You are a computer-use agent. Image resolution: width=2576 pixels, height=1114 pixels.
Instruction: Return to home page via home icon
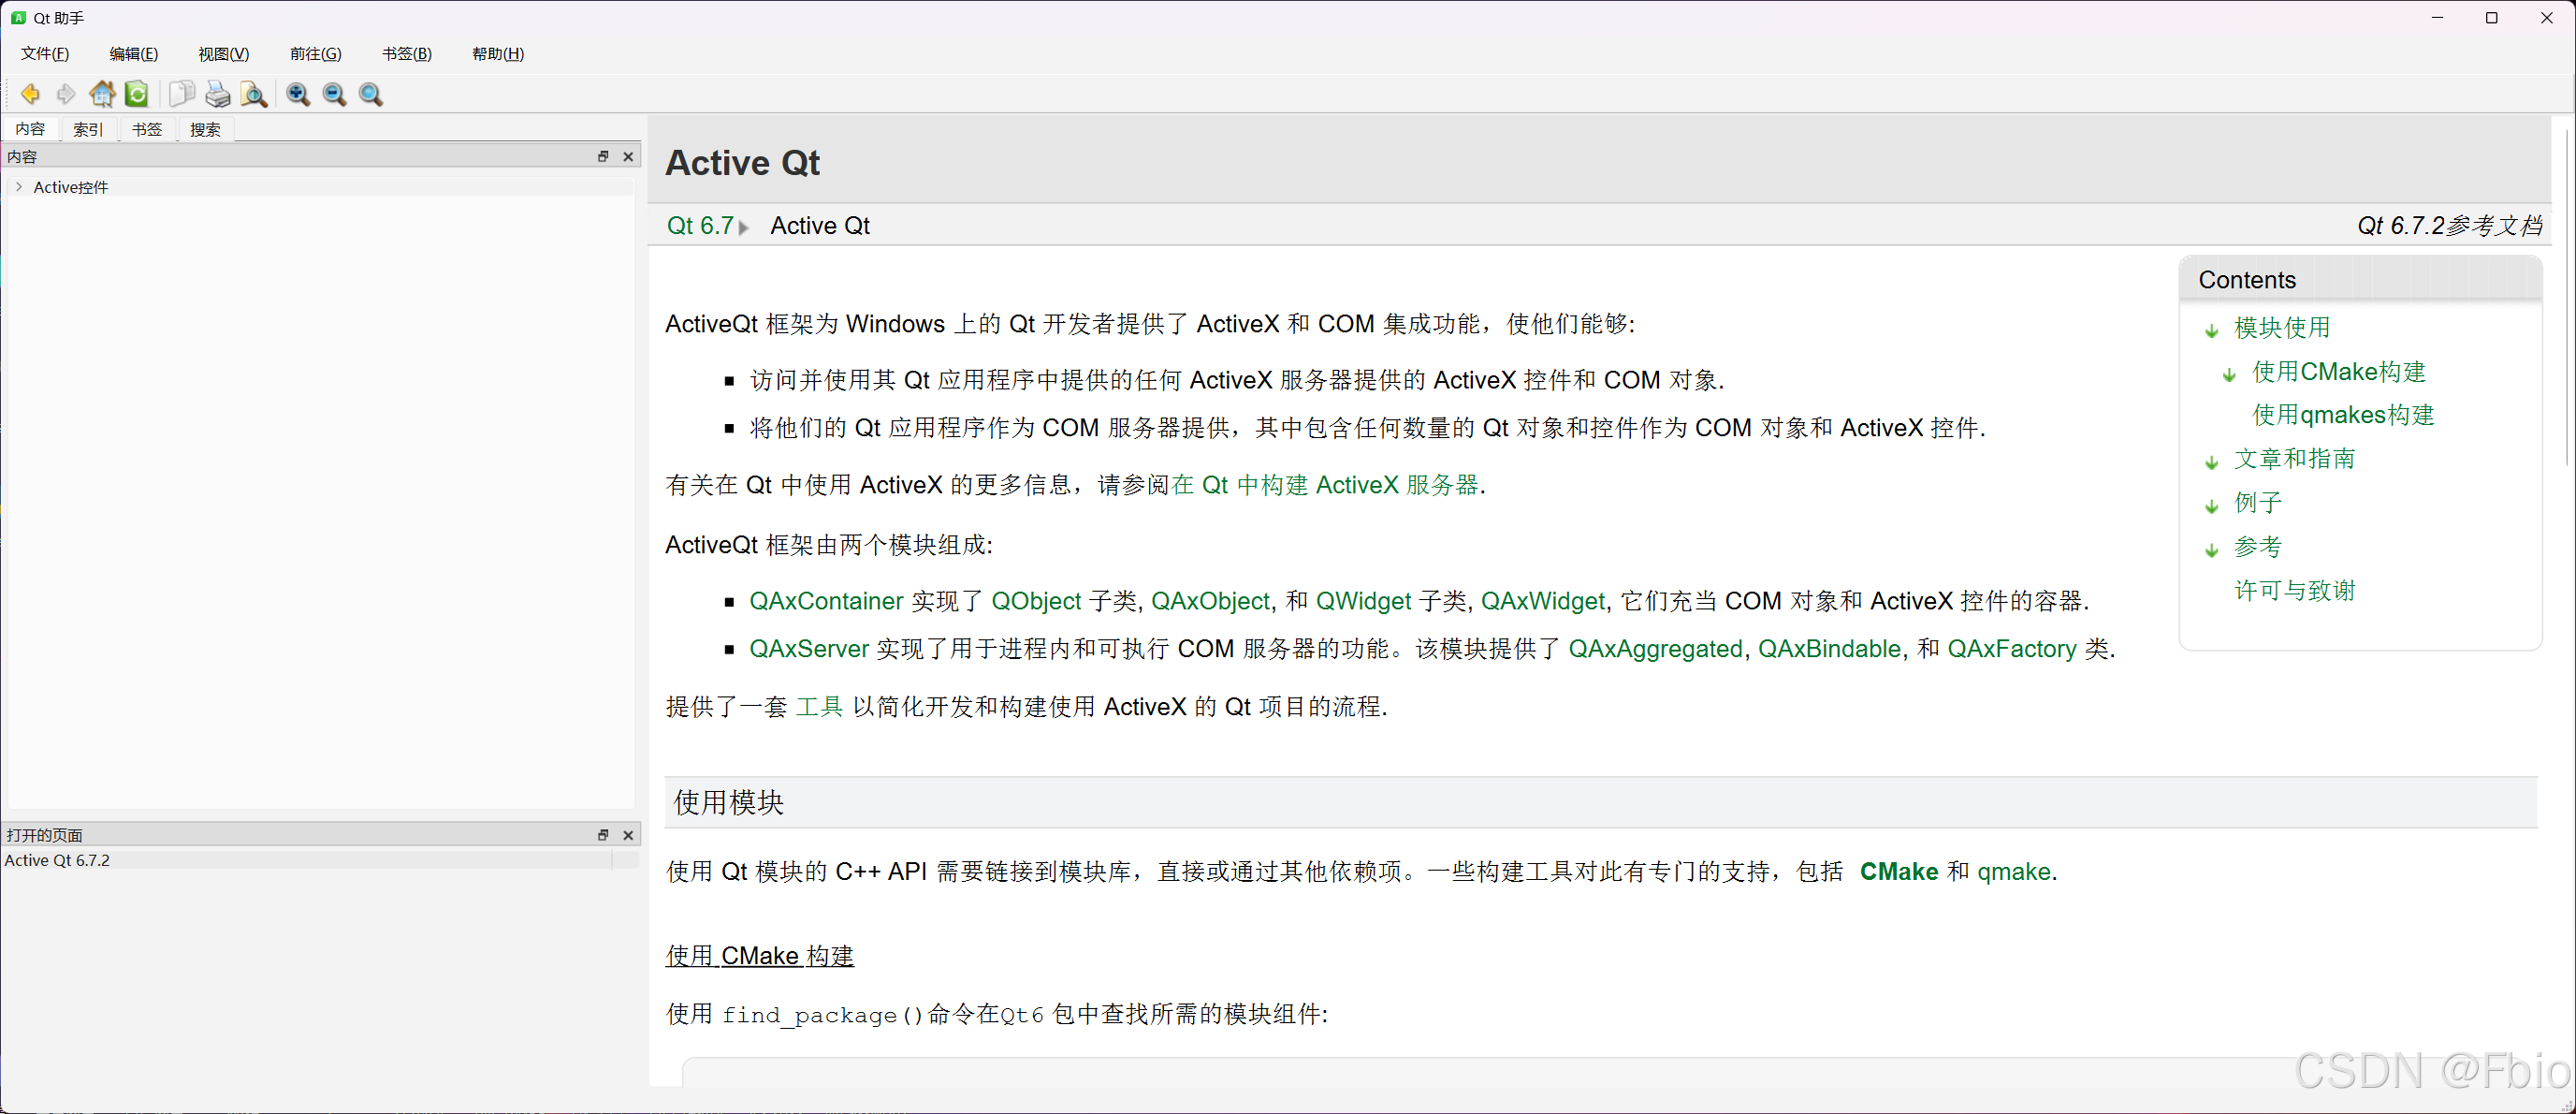tap(102, 95)
